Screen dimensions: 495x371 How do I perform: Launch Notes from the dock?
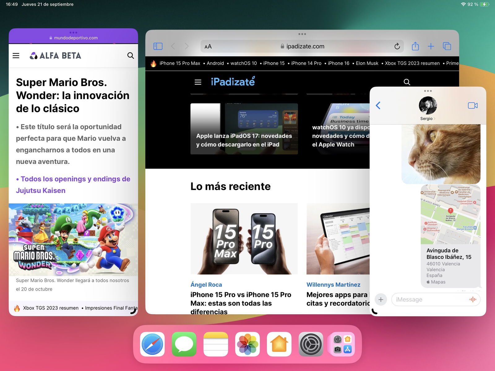click(216, 344)
